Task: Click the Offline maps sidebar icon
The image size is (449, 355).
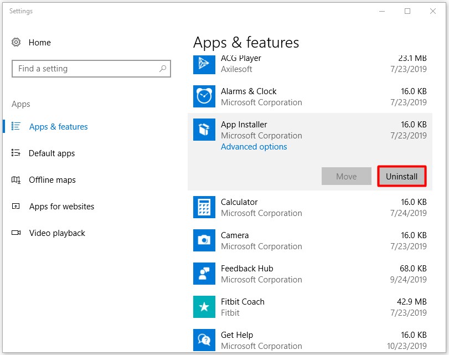Action: point(16,179)
